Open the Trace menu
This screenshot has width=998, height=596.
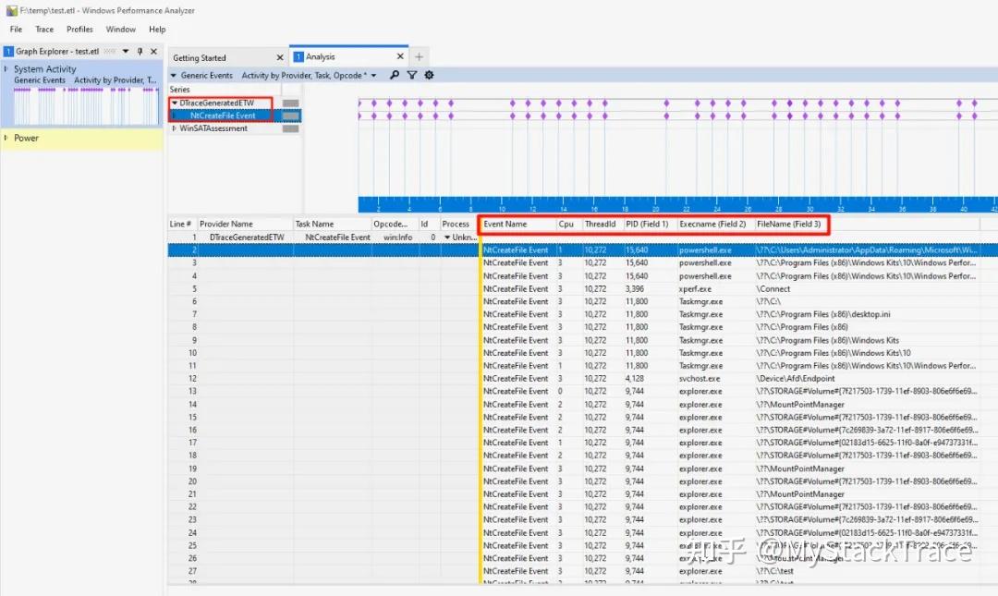click(x=44, y=30)
